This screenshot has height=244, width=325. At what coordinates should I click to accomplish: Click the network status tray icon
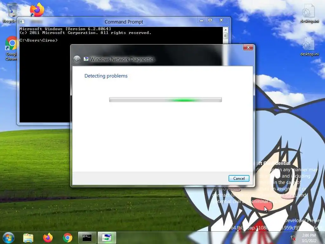(293, 238)
